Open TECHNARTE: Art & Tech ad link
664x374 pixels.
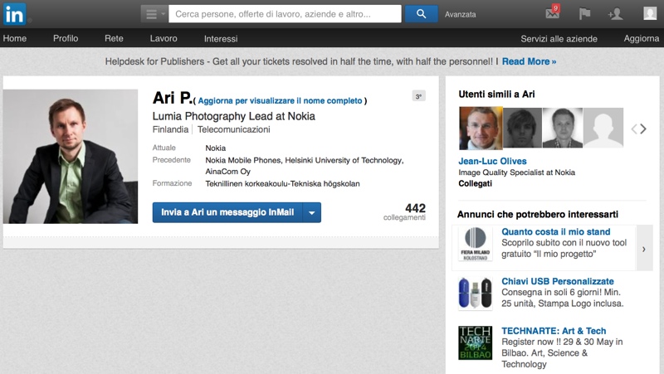coord(554,331)
